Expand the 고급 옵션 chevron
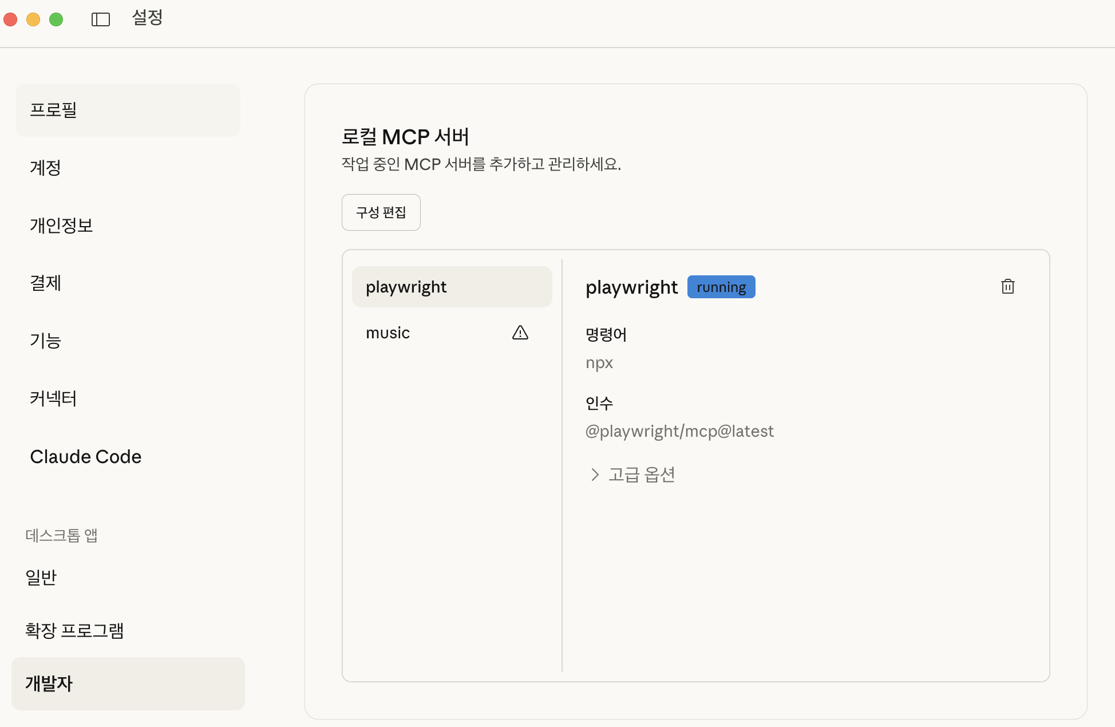This screenshot has width=1115, height=727. click(595, 475)
